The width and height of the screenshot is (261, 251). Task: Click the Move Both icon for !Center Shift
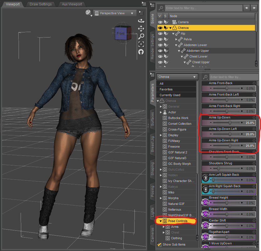(x=205, y=225)
